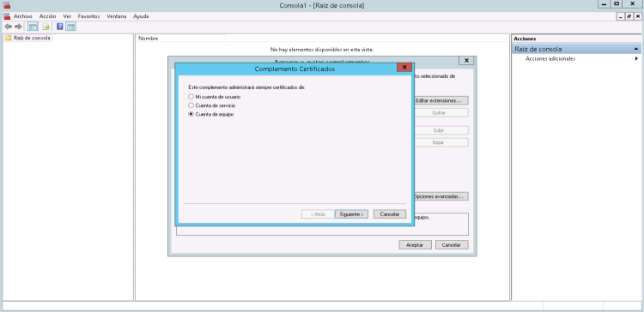
Task: Click the MMC system icon beside the Archivo menu
Action: tap(7, 16)
